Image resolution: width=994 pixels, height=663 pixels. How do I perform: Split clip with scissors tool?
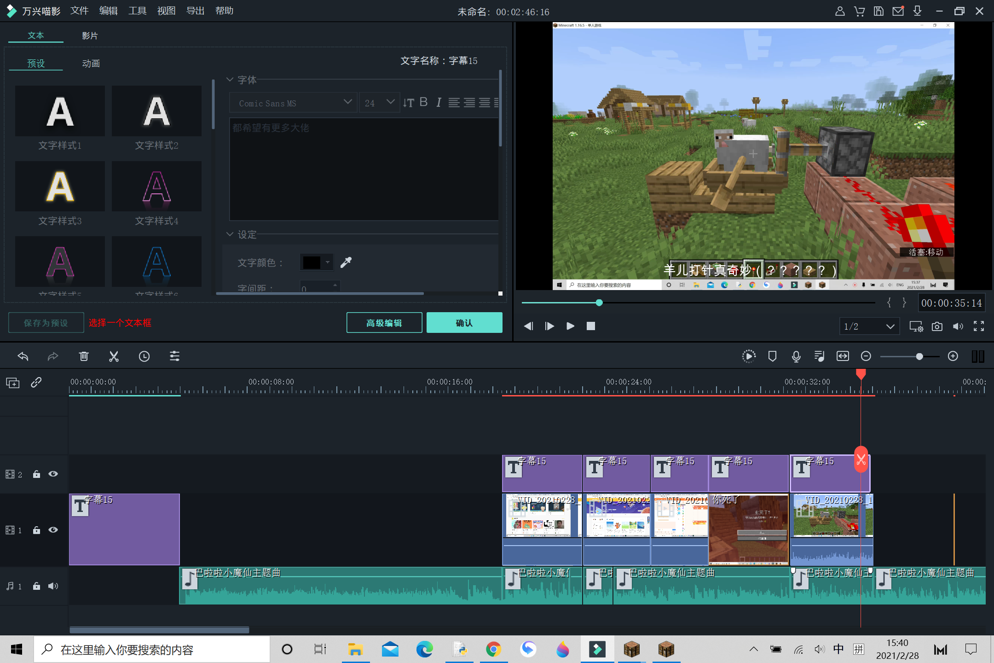[114, 356]
